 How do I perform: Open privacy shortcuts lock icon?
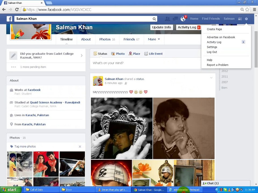[x=240, y=19]
